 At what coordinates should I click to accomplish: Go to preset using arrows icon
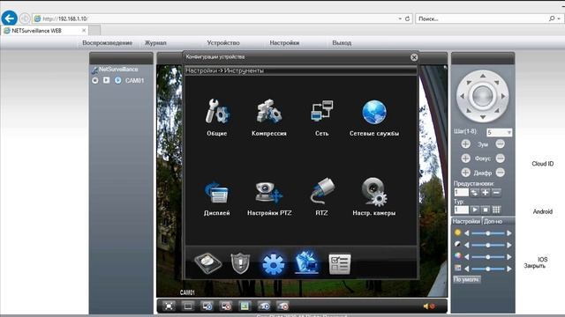pyautogui.click(x=475, y=193)
